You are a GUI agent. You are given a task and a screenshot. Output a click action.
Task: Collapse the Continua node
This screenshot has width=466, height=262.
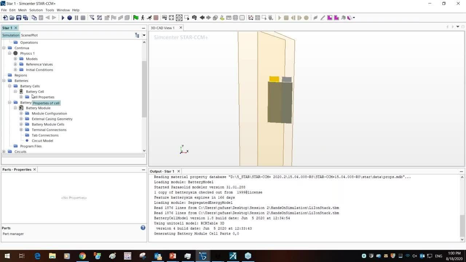tap(4, 48)
